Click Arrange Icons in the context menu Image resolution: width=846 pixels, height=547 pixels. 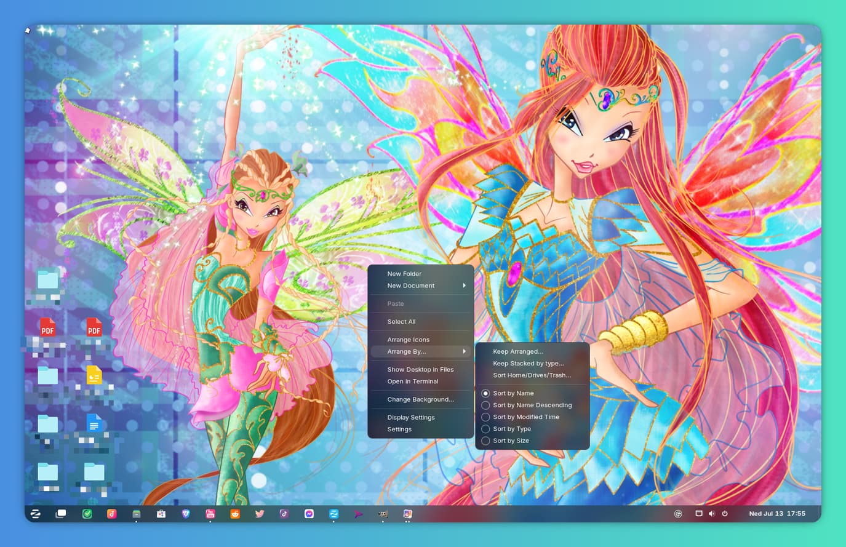(421, 340)
